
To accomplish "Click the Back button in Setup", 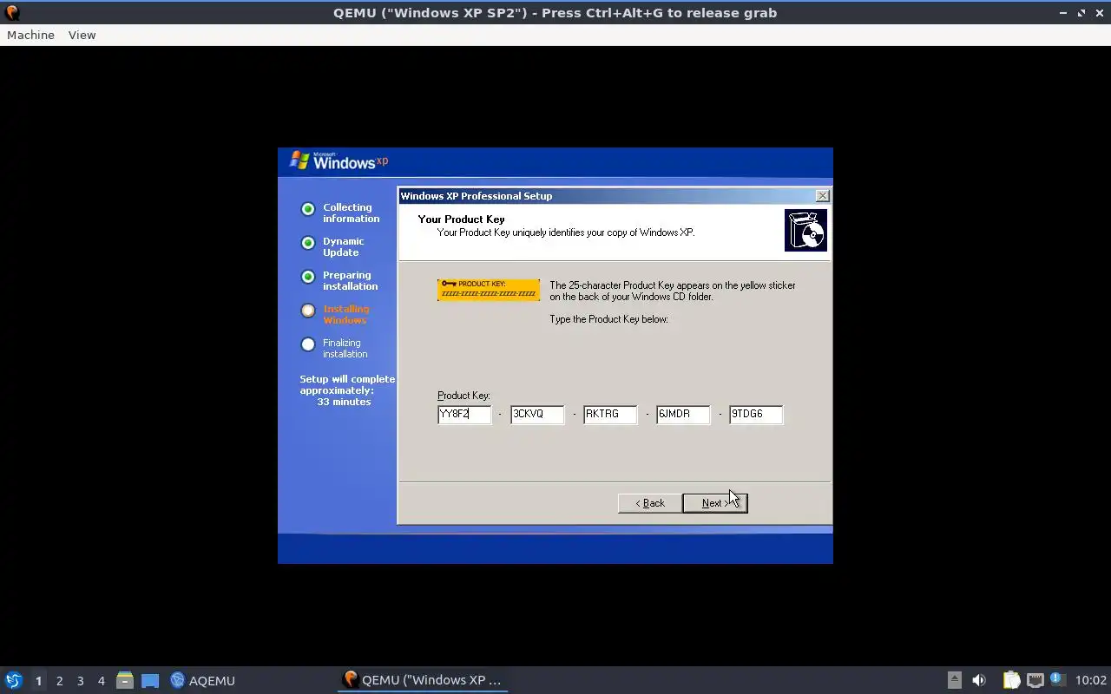I will (x=650, y=503).
